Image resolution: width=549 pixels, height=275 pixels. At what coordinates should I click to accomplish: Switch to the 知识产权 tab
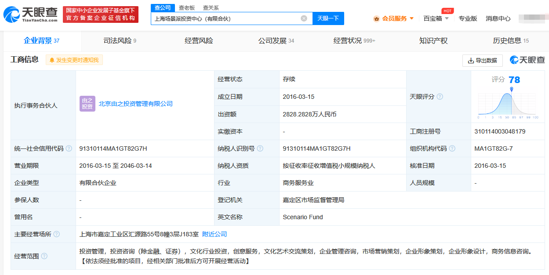click(x=433, y=41)
